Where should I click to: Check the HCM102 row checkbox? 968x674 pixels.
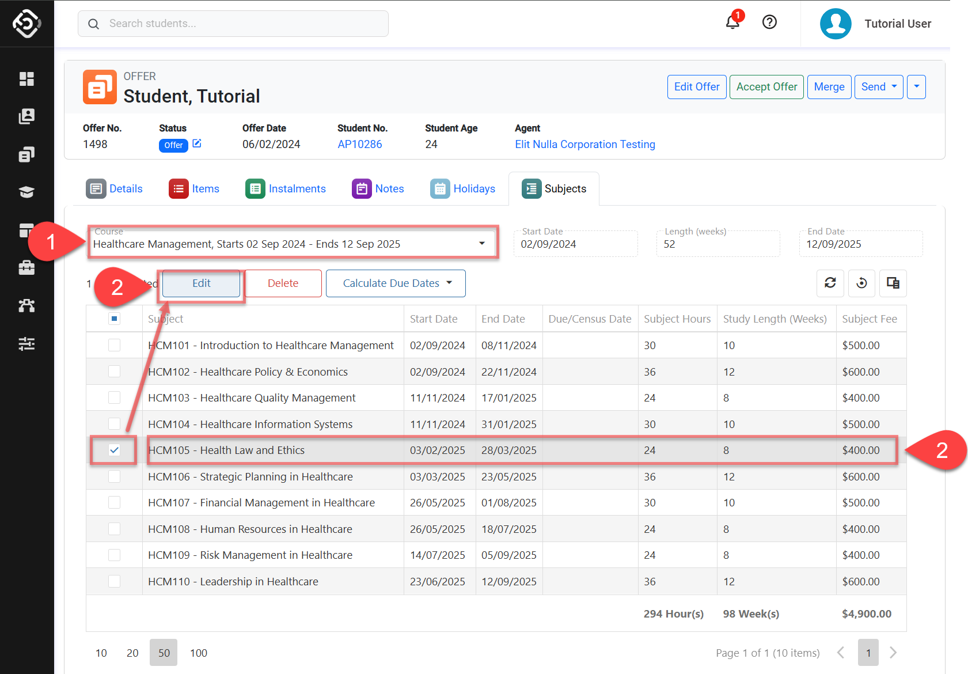pyautogui.click(x=115, y=372)
